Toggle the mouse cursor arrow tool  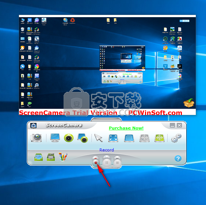click(x=98, y=138)
